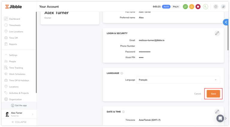Cancel the language change
Screen dimensions: 230x127
click(197, 94)
